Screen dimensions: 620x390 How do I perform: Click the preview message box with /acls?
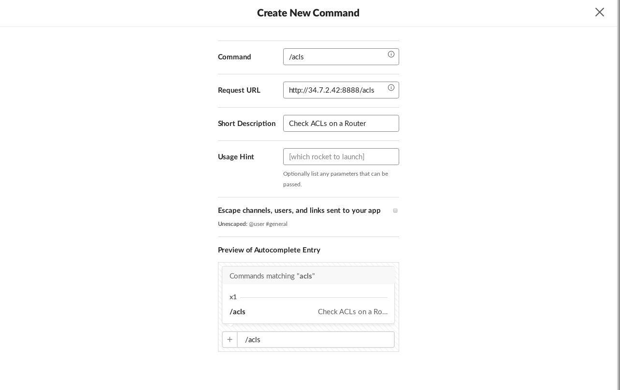click(x=316, y=340)
